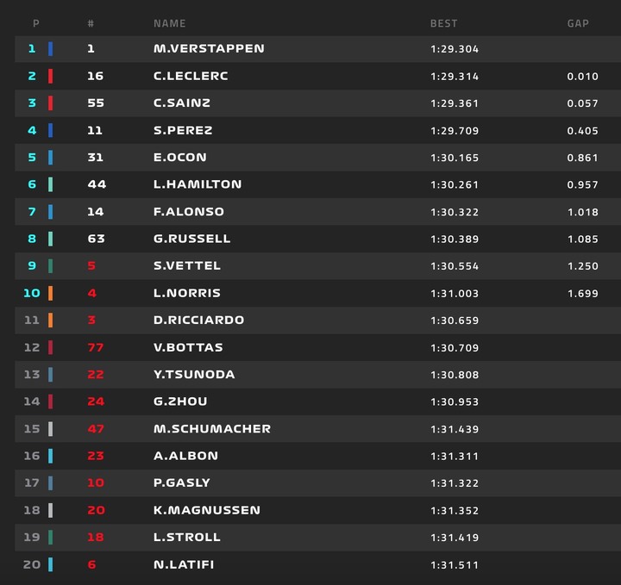Click the blue team color bar beside Verstappen

(x=50, y=48)
